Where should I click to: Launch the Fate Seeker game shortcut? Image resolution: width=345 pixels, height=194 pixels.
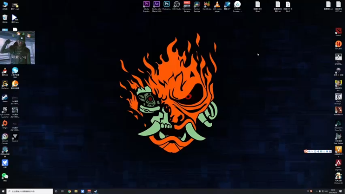click(339, 139)
